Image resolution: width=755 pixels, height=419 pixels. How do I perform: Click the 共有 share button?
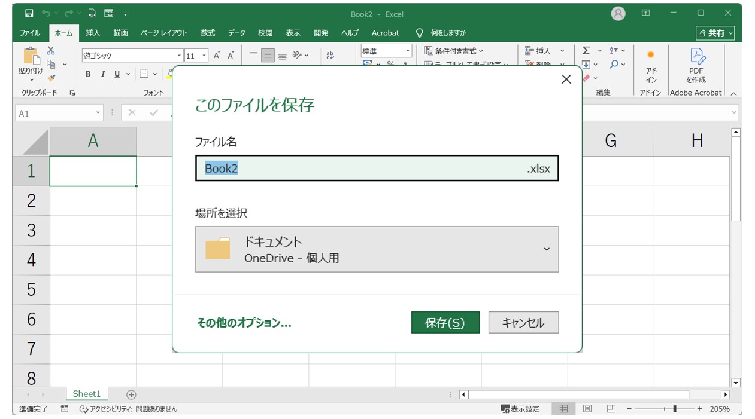point(715,33)
